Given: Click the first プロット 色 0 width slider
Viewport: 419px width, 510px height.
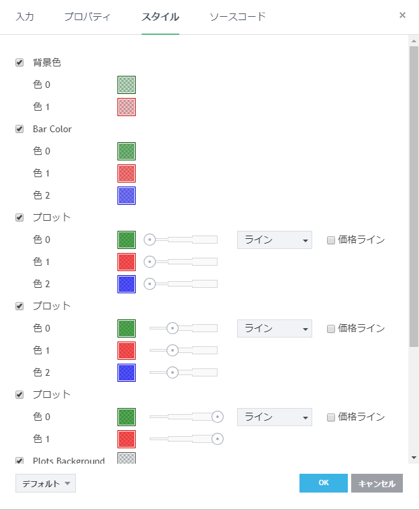Looking at the screenshot, I should tap(183, 240).
